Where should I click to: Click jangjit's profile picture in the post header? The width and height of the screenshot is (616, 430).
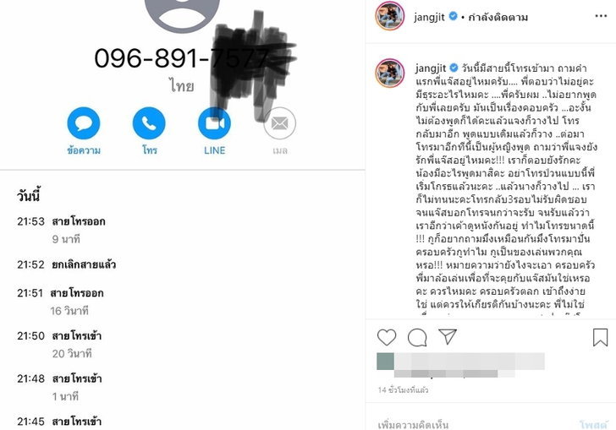(390, 16)
